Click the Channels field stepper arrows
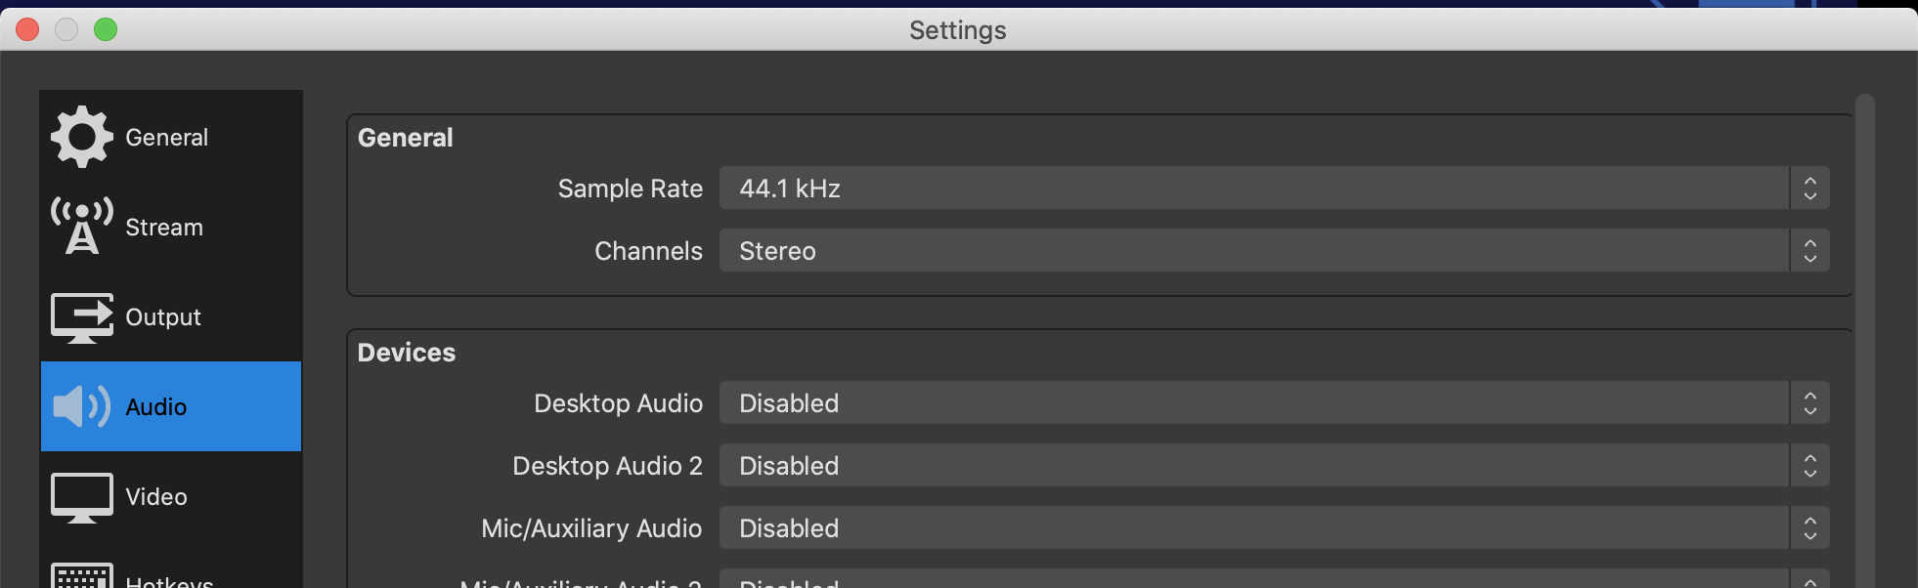Image resolution: width=1918 pixels, height=588 pixels. click(1810, 251)
